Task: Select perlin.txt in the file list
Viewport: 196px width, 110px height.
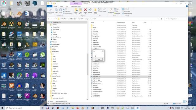Action: click(95, 70)
